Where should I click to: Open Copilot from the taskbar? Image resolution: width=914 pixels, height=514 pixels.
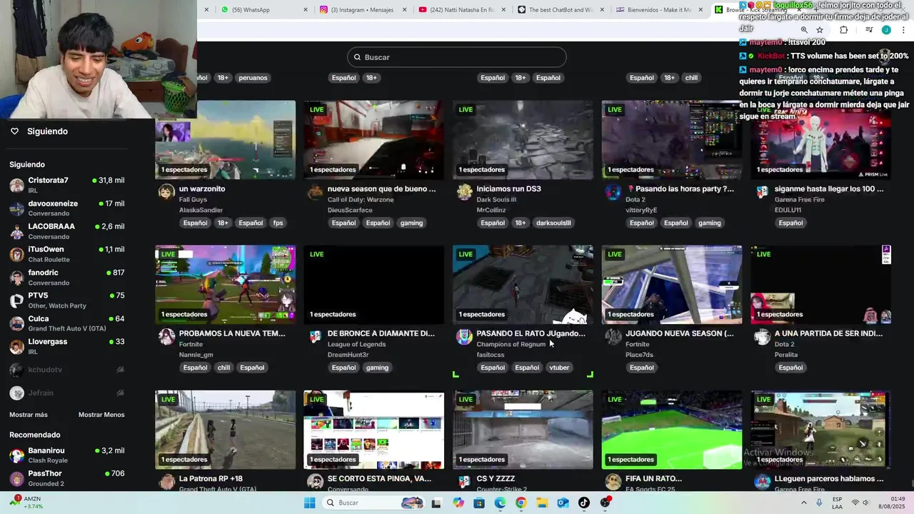coord(458,503)
